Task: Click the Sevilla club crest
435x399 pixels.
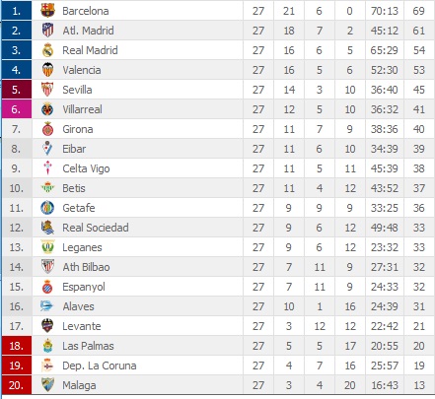Action: (x=47, y=90)
